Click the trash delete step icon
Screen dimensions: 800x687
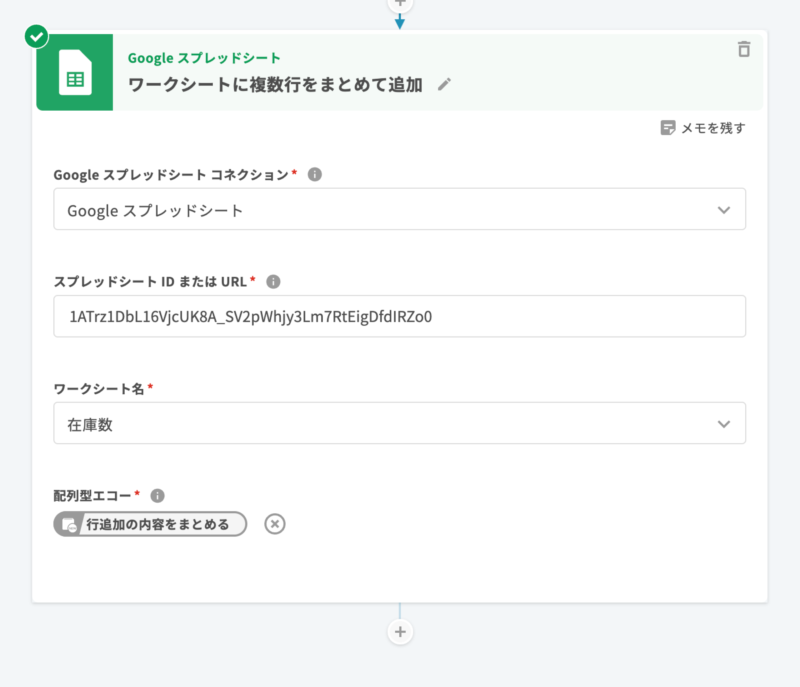point(744,49)
